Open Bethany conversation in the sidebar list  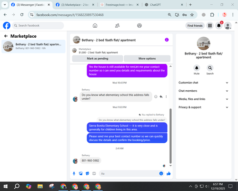(33, 46)
